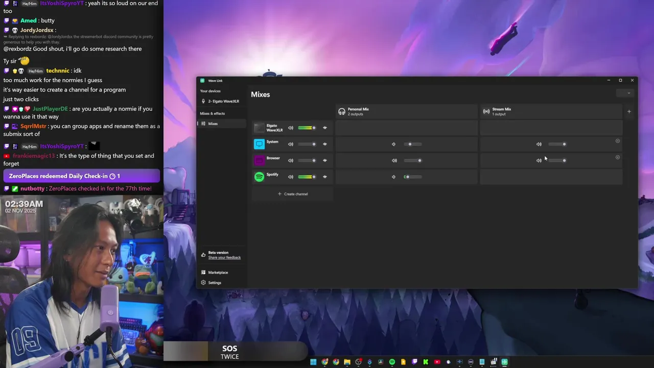Screen dimensions: 654x368
Task: Mute Browser in the Stream Mix
Action: point(539,160)
